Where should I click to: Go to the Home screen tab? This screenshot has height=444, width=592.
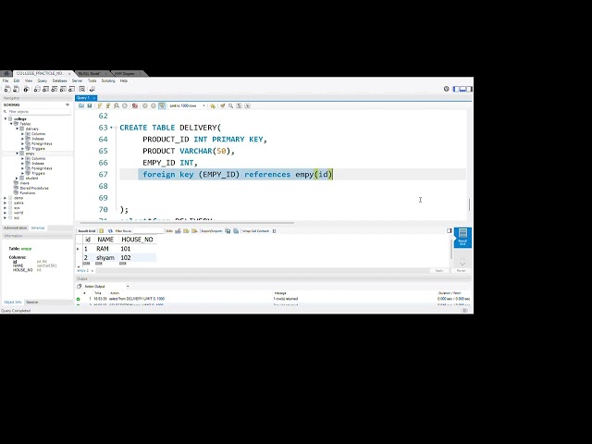[x=6, y=73]
